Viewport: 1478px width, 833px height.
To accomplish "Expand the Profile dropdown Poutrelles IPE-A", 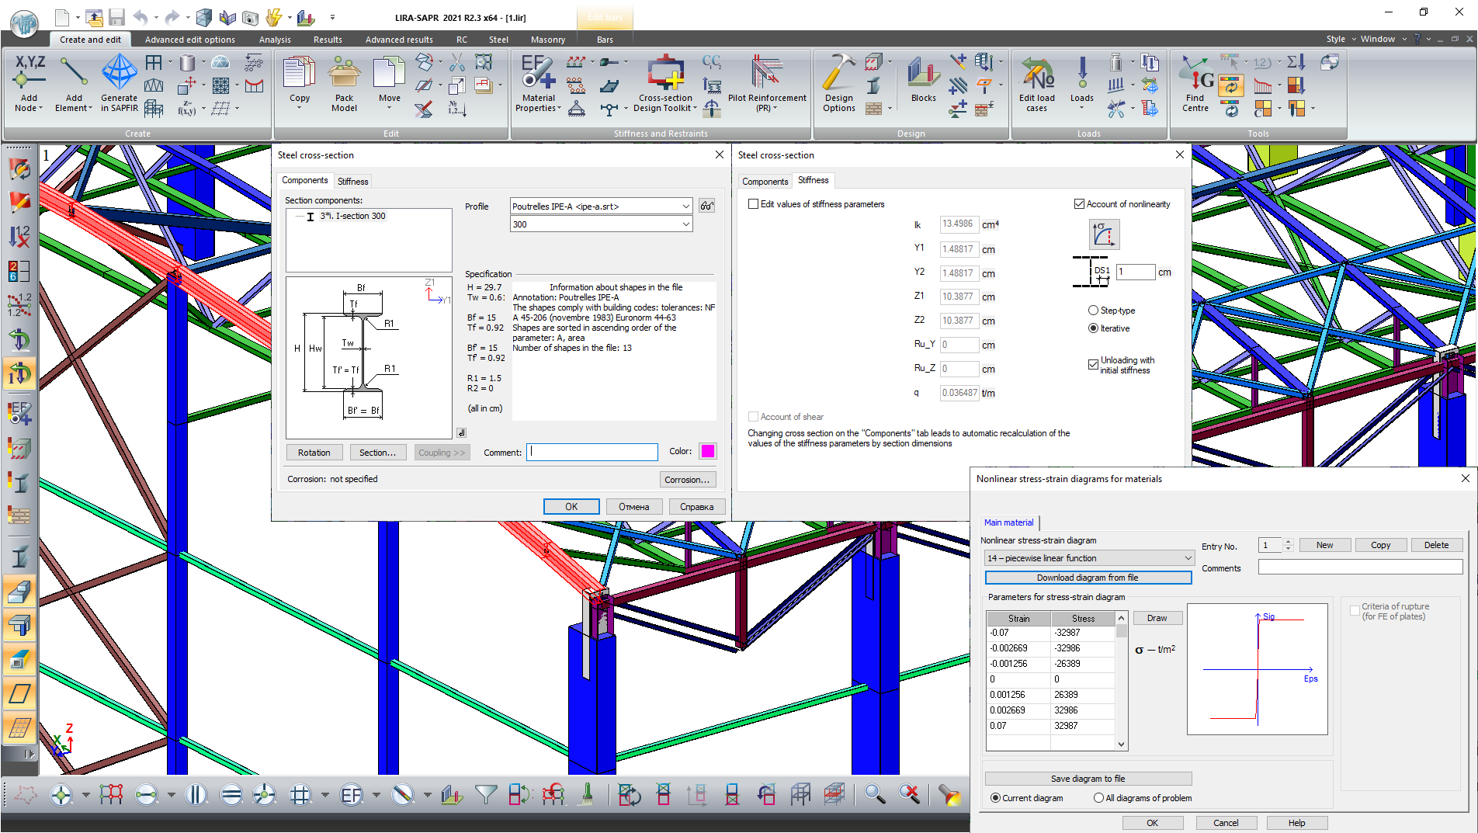I will [685, 207].
